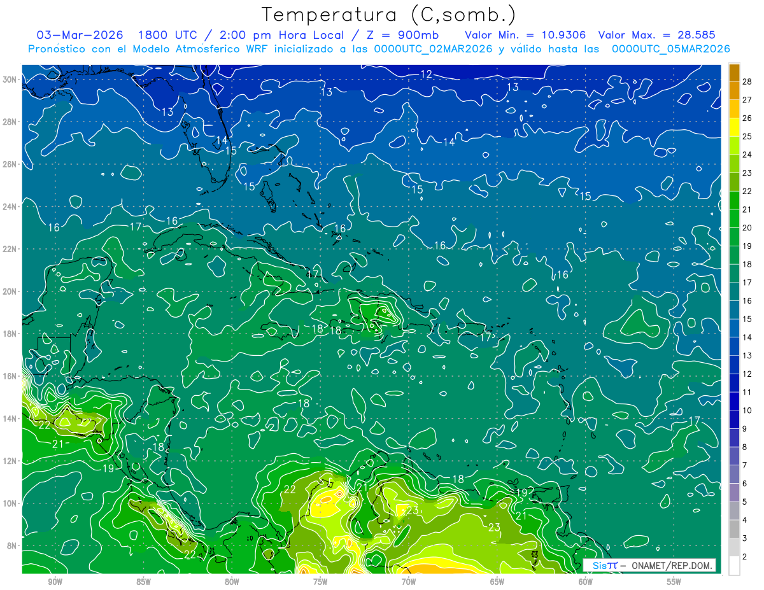Click the '22N' latitude axis label
Screen dimensions: 764x590
click(x=10, y=249)
